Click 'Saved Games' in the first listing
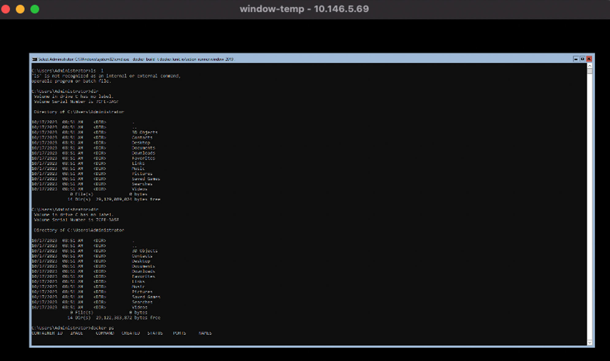The width and height of the screenshot is (610, 361). [146, 179]
